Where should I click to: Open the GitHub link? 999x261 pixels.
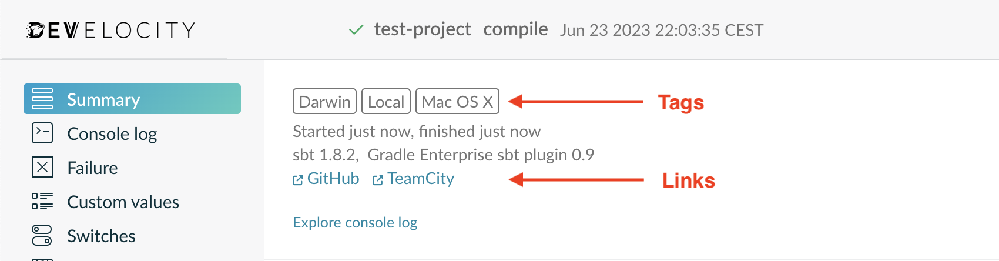point(333,179)
